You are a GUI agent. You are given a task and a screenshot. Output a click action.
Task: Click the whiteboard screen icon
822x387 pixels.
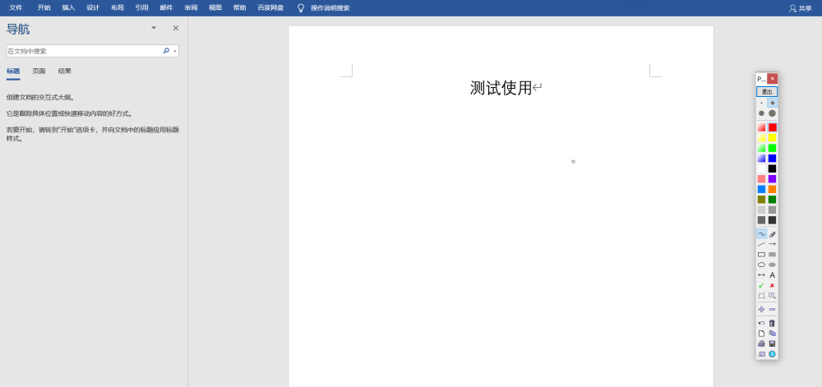[x=761, y=354]
